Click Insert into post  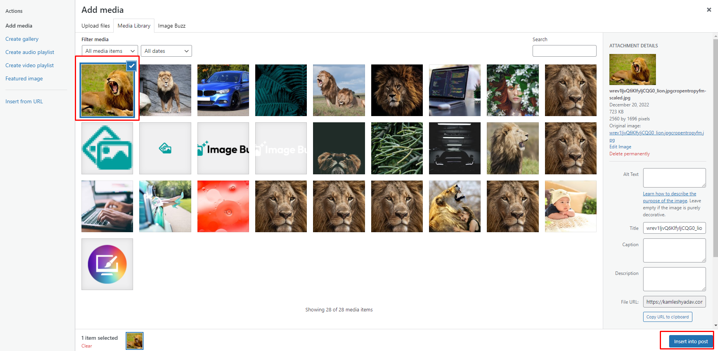[690, 341]
